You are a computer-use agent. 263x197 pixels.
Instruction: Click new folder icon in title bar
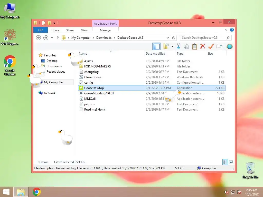pyautogui.click(x=49, y=23)
